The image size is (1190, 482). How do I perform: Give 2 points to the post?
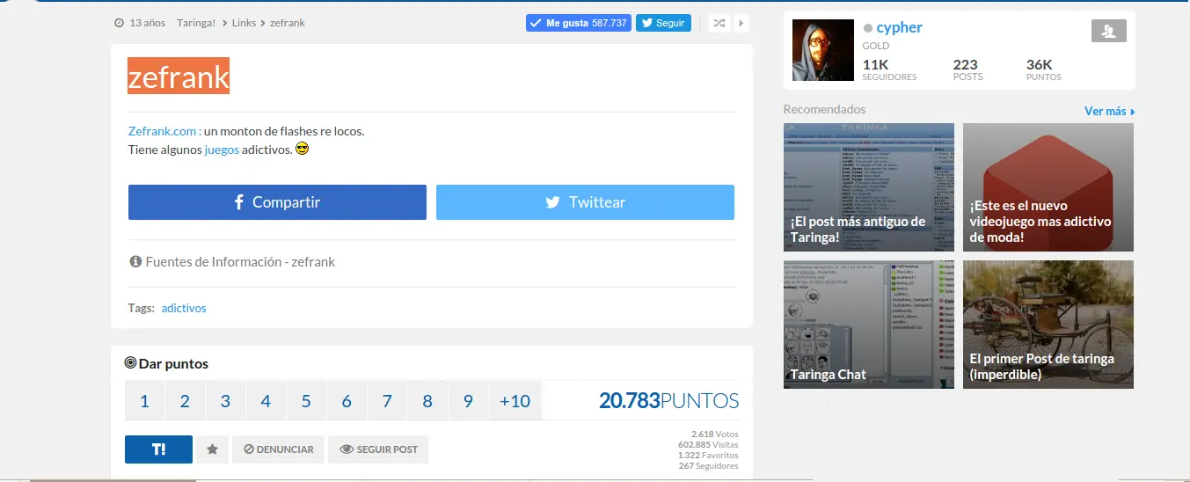click(185, 401)
